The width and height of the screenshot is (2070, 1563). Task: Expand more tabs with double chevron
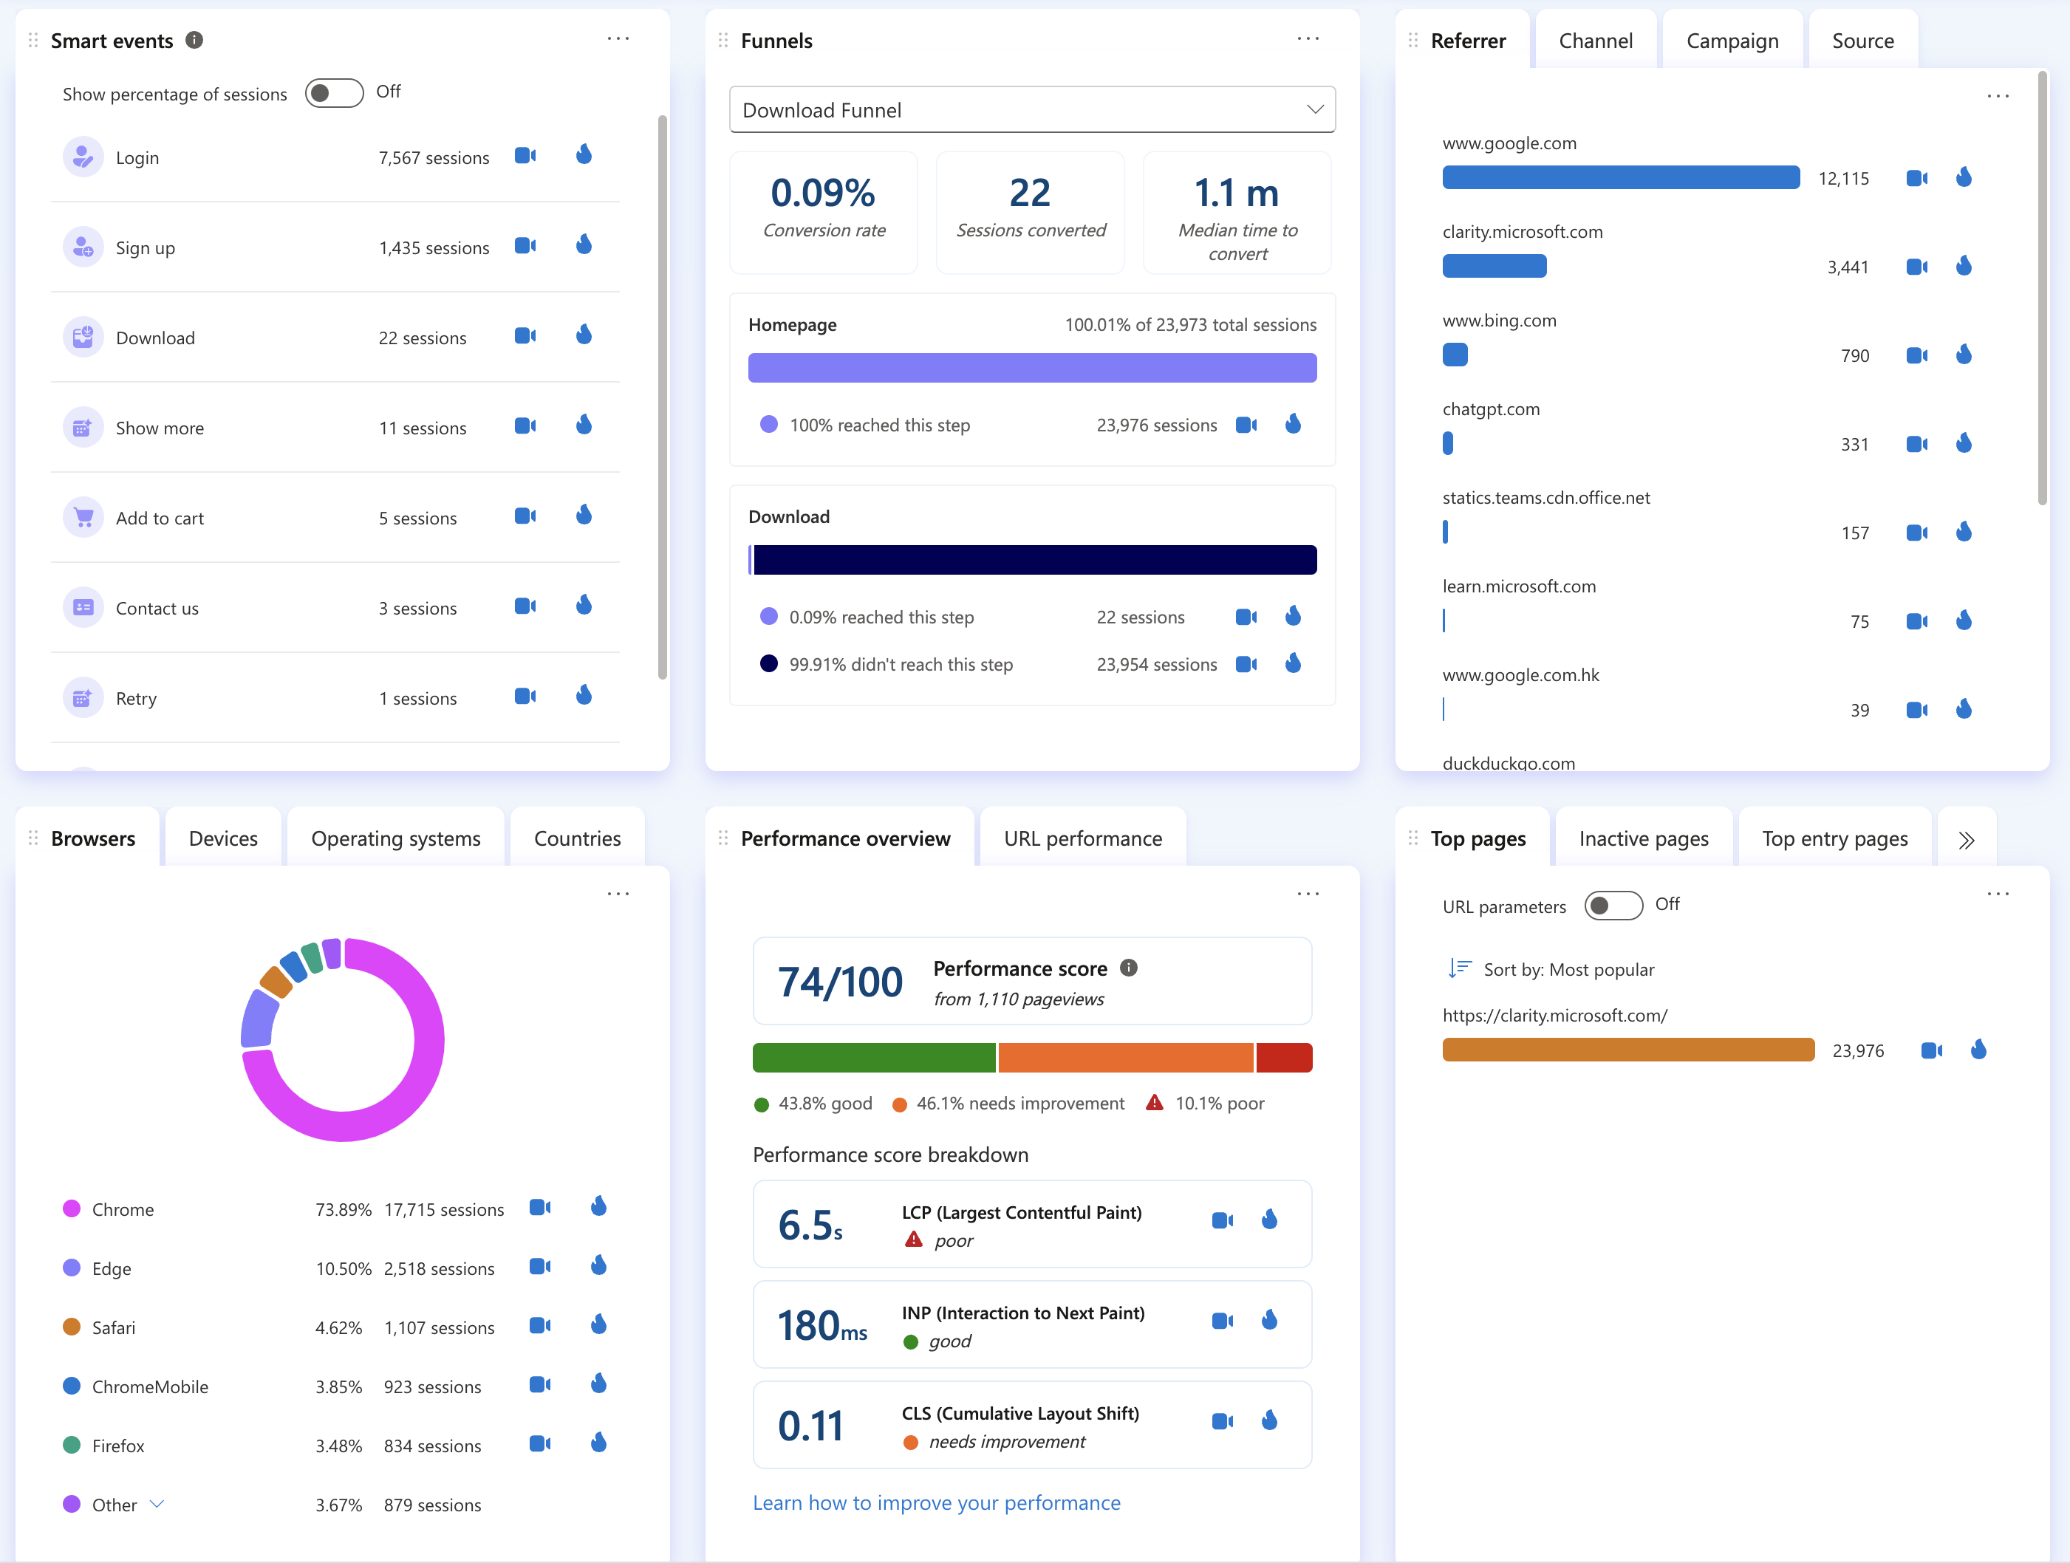point(1966,840)
